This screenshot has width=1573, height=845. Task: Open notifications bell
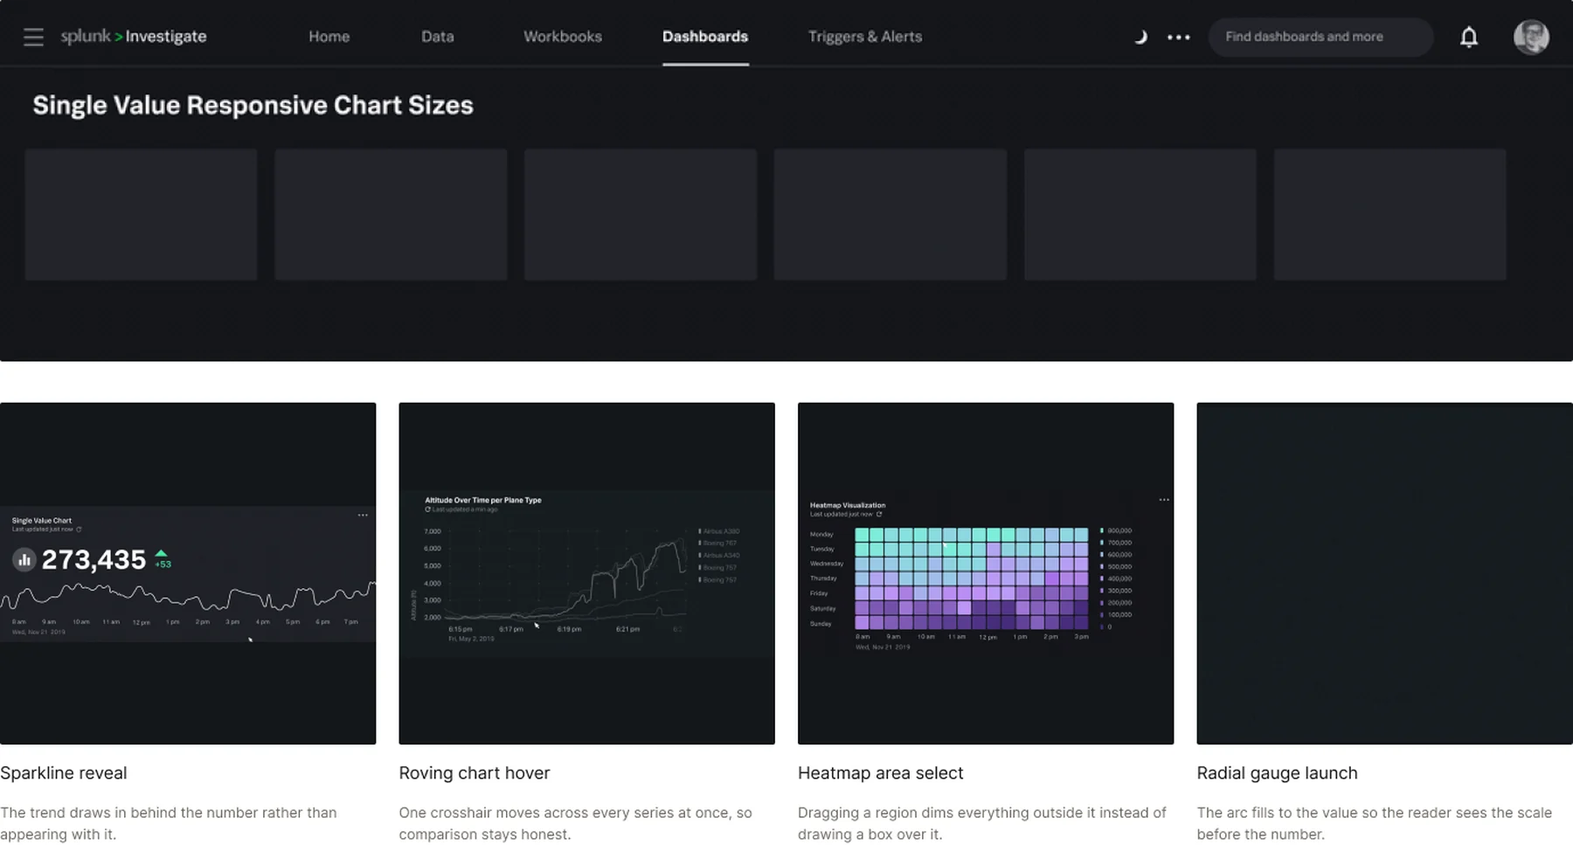[x=1469, y=37]
